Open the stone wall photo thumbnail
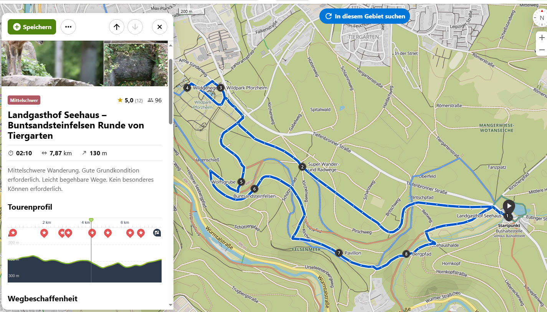 coord(136,64)
